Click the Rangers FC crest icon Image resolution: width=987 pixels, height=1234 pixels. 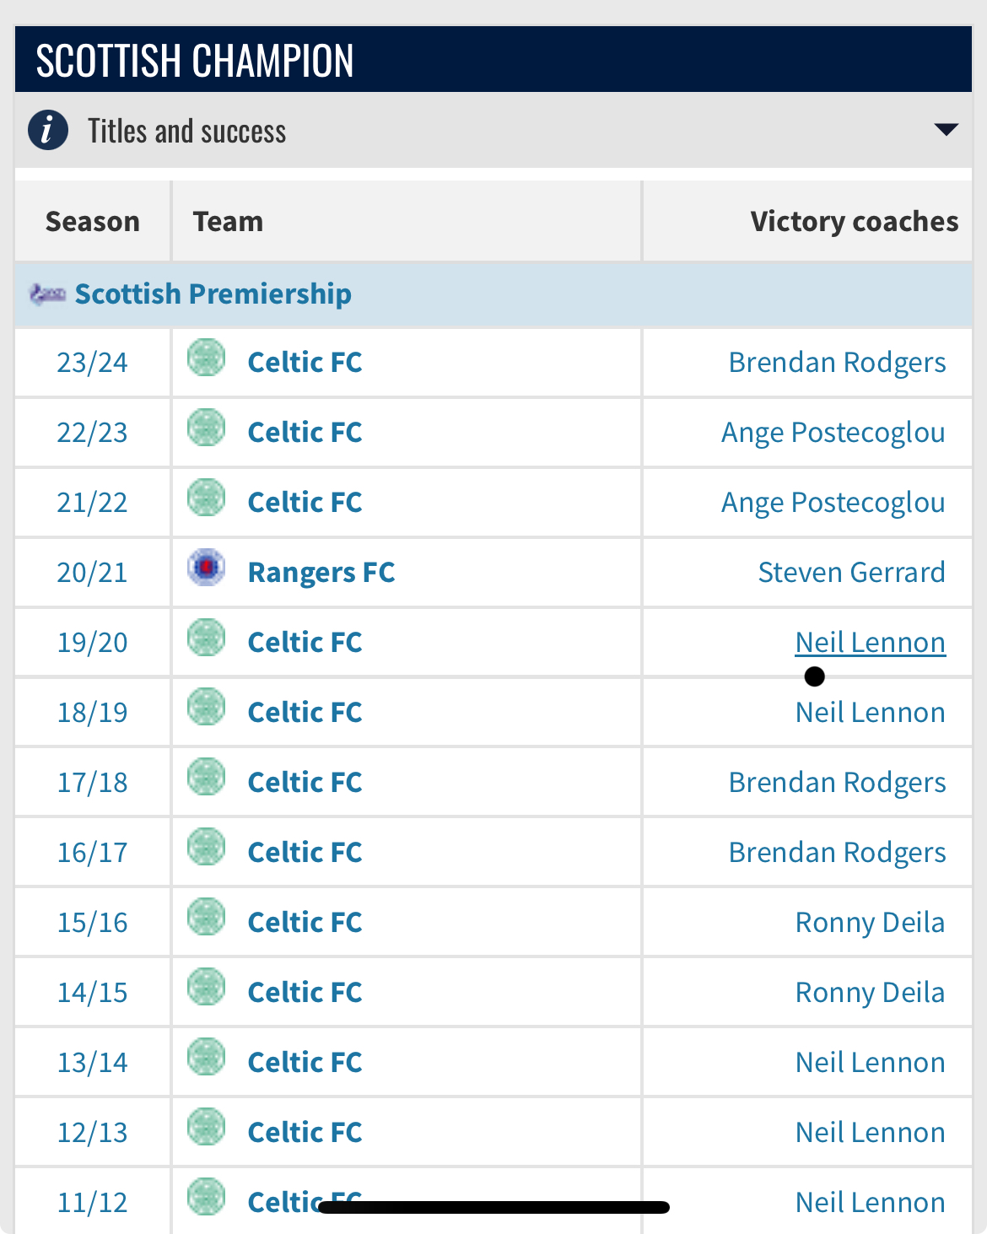206,568
